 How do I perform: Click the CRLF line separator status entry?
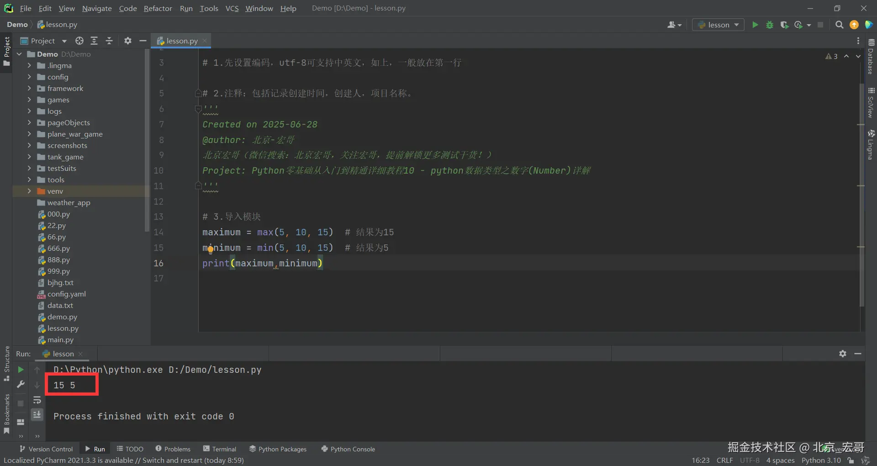click(725, 460)
